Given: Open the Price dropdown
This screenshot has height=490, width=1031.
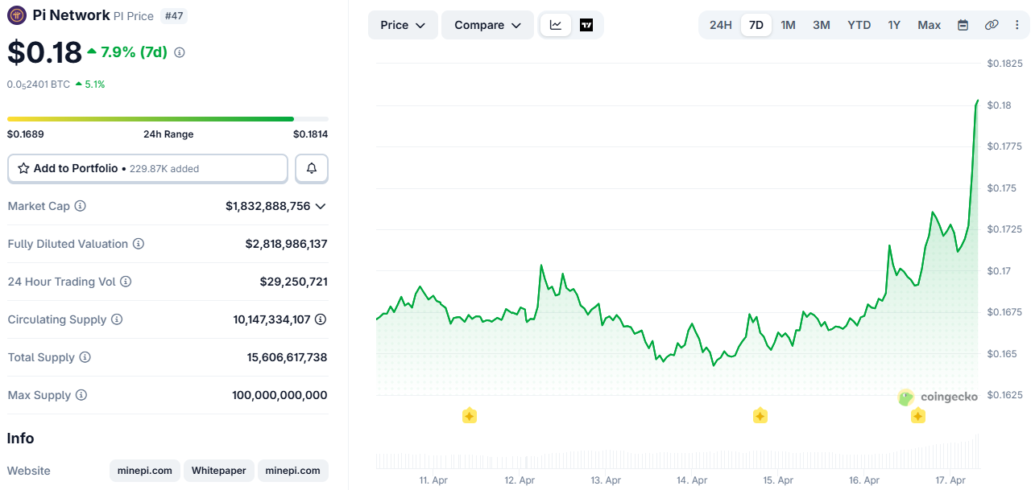Looking at the screenshot, I should click(403, 25).
